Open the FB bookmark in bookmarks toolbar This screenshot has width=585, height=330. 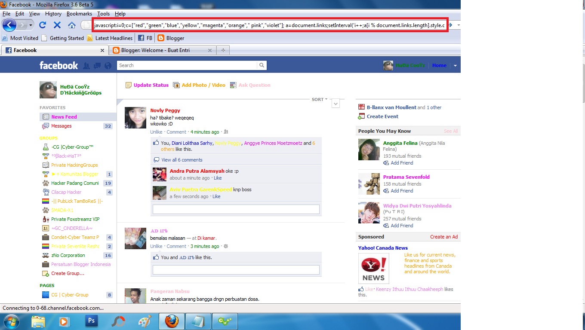[145, 38]
